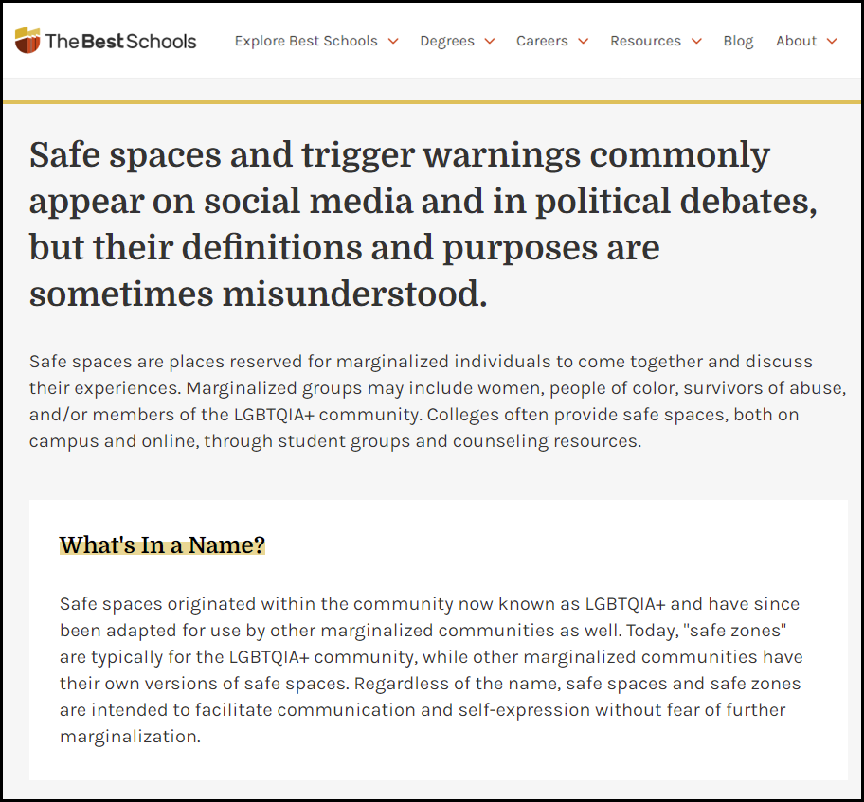
Task: Go to the Blog page
Action: pos(738,41)
